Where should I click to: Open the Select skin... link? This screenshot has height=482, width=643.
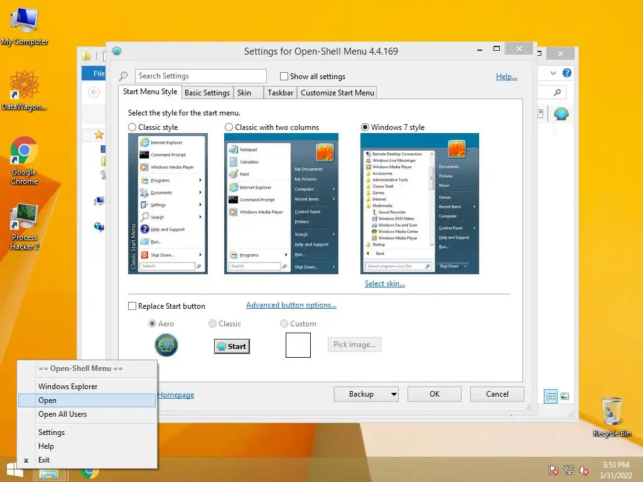385,284
